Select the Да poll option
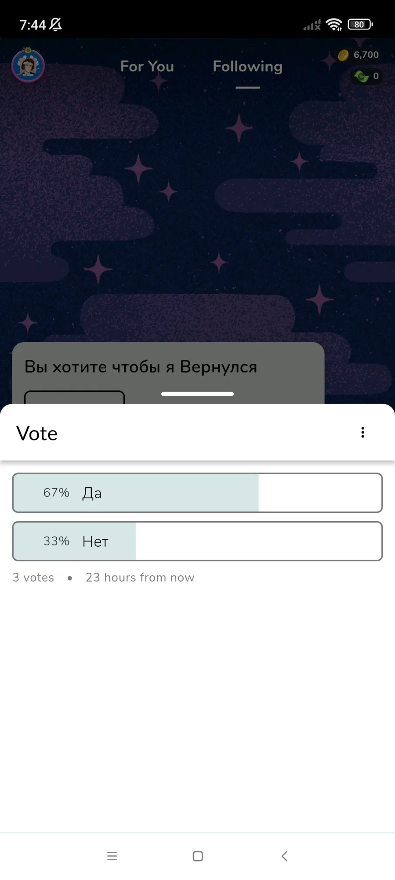This screenshot has height=880, width=395. tap(197, 493)
